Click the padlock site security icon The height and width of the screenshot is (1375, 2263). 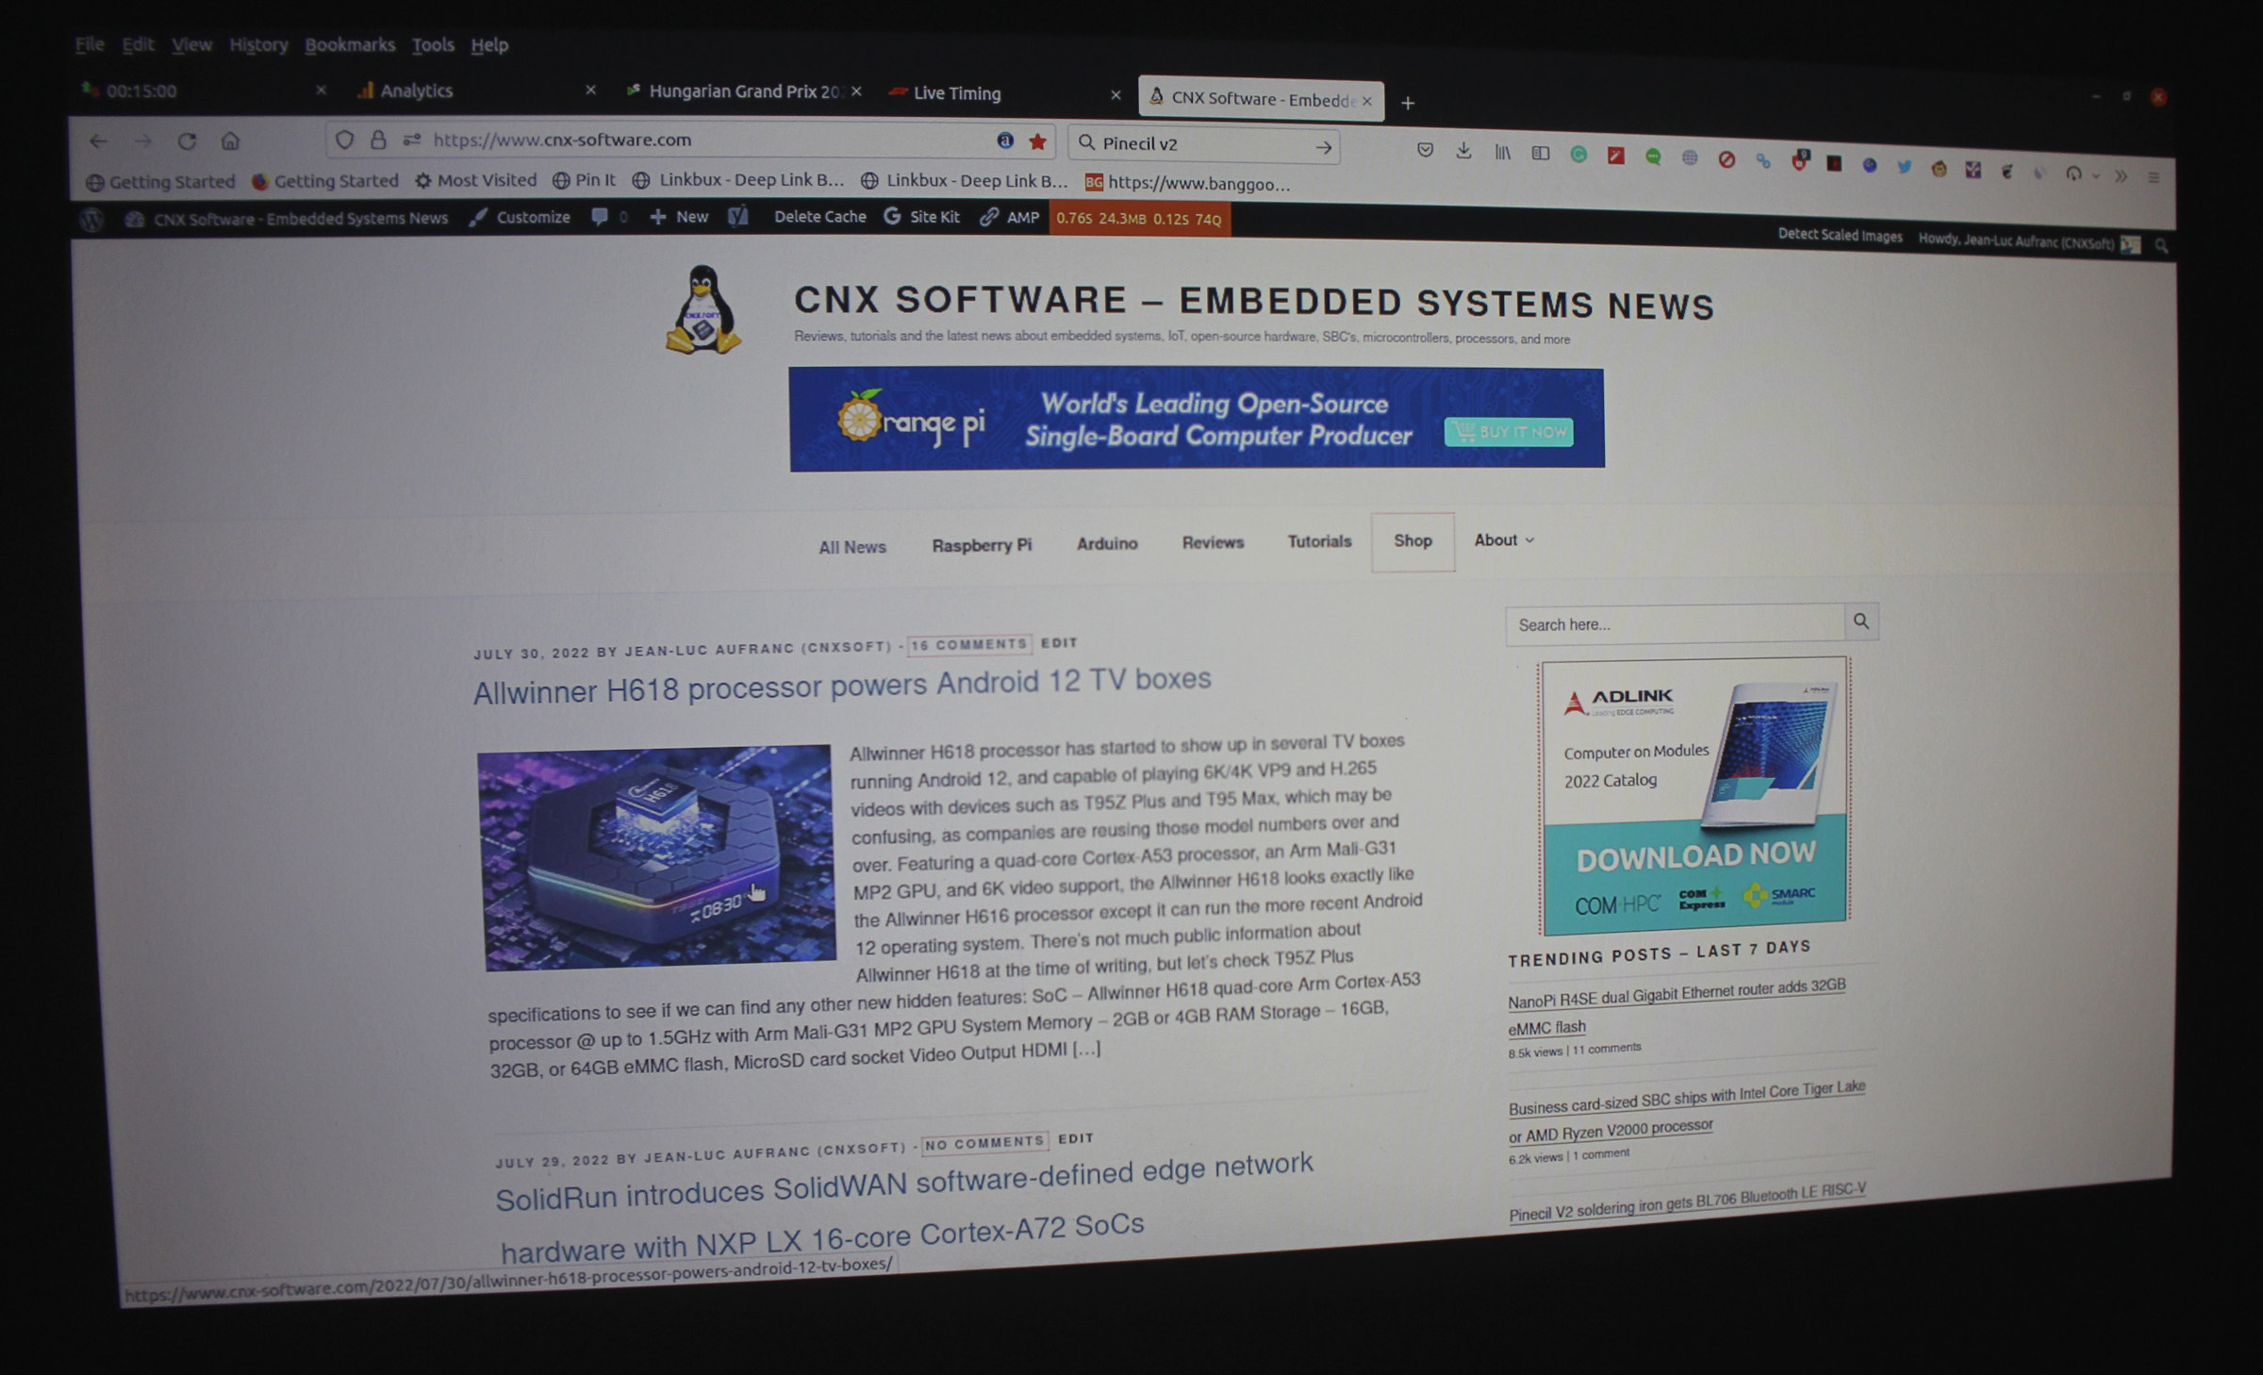tap(378, 141)
